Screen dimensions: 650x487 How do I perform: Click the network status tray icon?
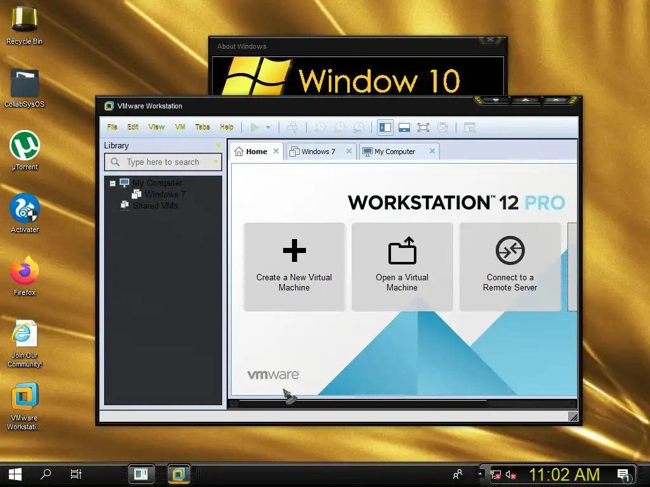[x=495, y=474]
